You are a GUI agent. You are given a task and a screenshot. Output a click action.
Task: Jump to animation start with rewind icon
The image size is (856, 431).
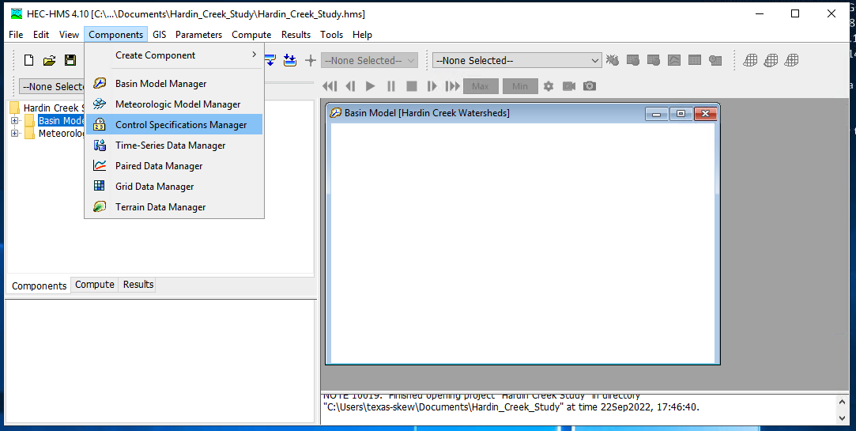[330, 86]
